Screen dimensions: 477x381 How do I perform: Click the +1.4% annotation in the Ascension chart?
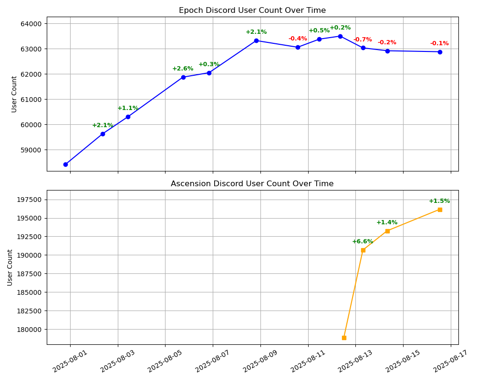387,222
